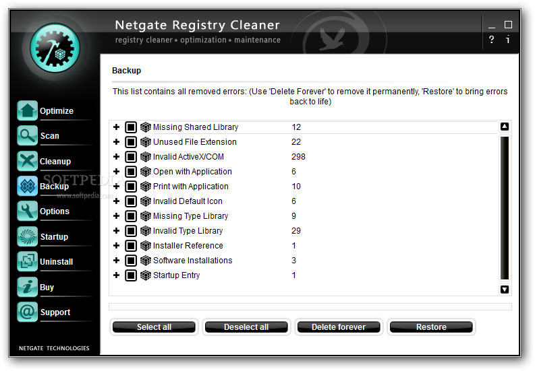Screen dimensions: 535x371
Task: Toggle the Open with Application checkbox
Action: 131,172
